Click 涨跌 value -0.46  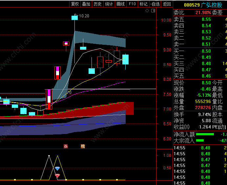206,89
